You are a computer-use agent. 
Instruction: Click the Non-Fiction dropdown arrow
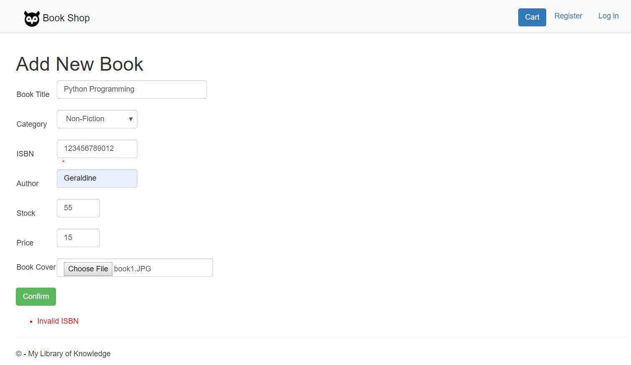point(131,119)
